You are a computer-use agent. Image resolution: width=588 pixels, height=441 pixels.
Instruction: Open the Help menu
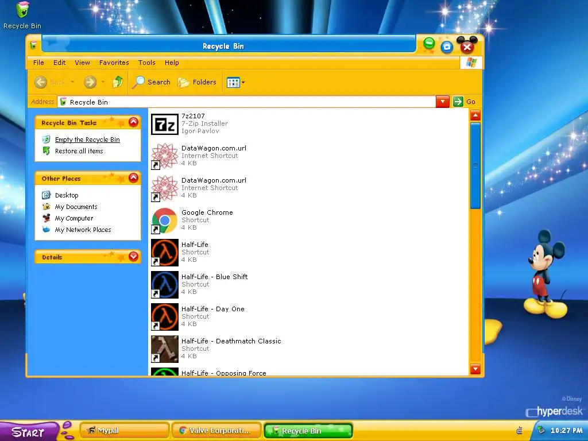[x=172, y=63]
